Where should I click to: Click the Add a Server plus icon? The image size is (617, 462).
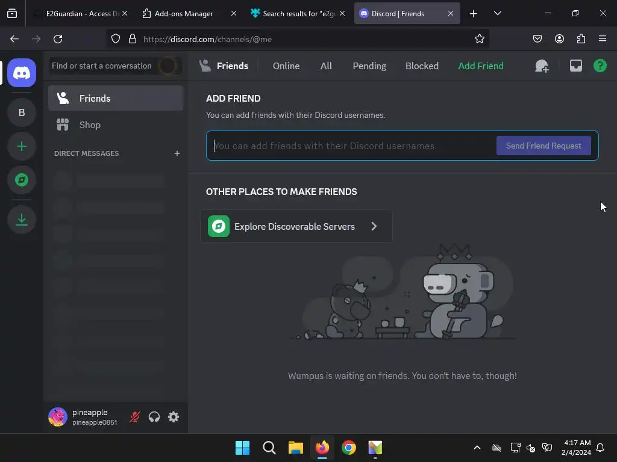(x=22, y=147)
